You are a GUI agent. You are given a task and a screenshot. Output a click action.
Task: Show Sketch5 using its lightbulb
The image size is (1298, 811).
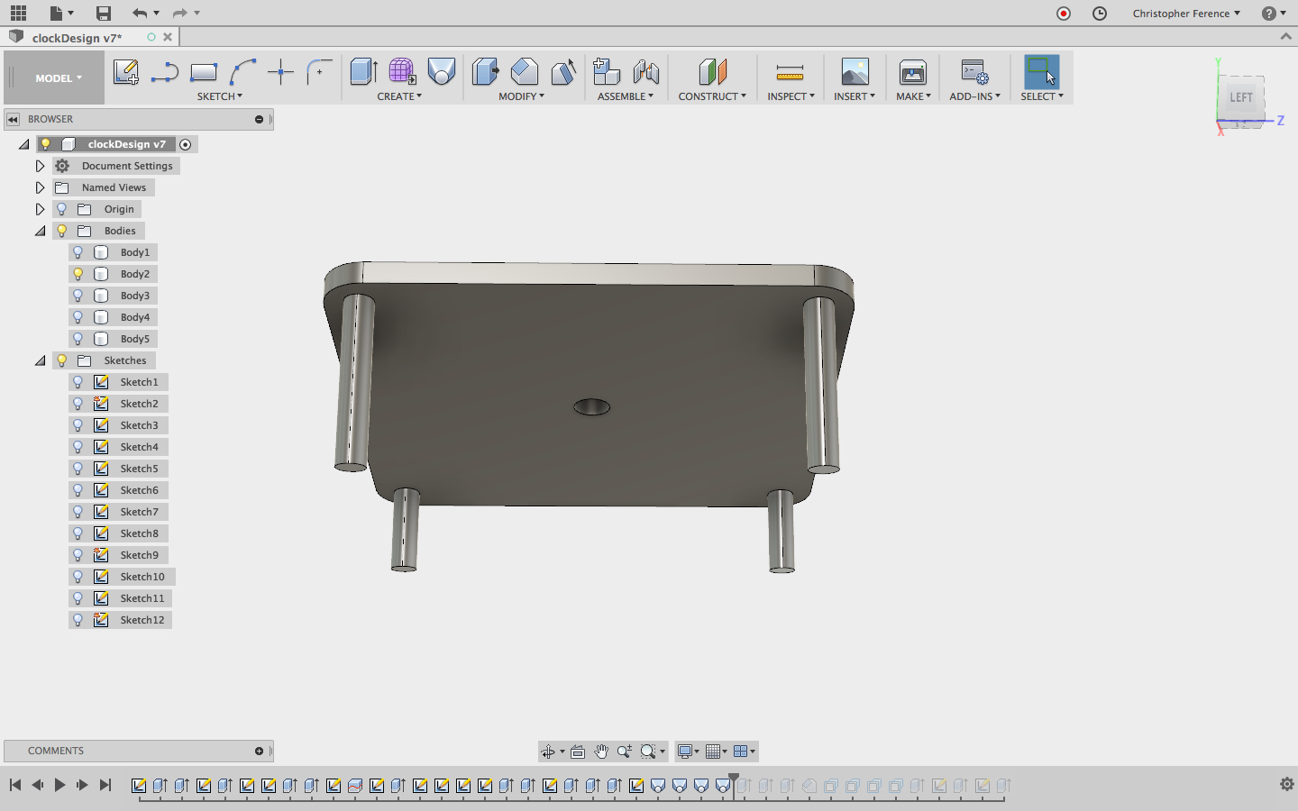click(78, 469)
